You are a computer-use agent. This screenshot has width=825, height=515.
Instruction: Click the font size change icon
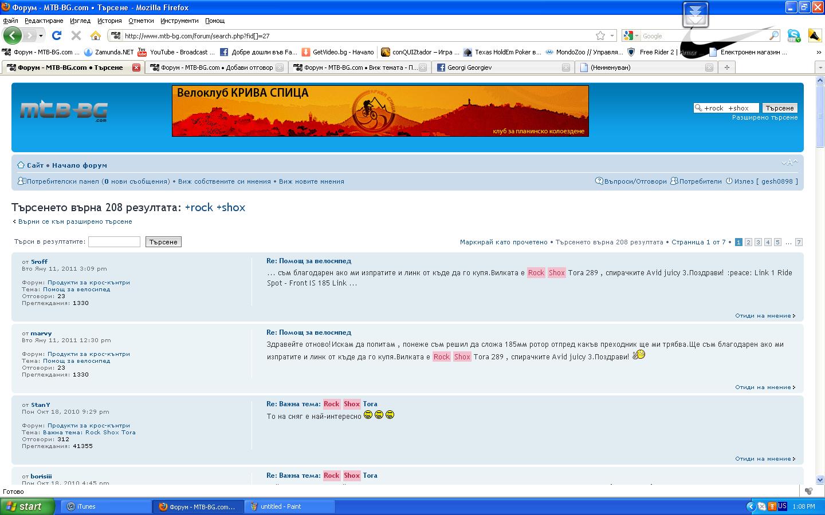click(789, 163)
